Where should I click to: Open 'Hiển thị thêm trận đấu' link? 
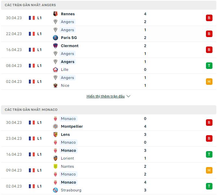(105, 97)
